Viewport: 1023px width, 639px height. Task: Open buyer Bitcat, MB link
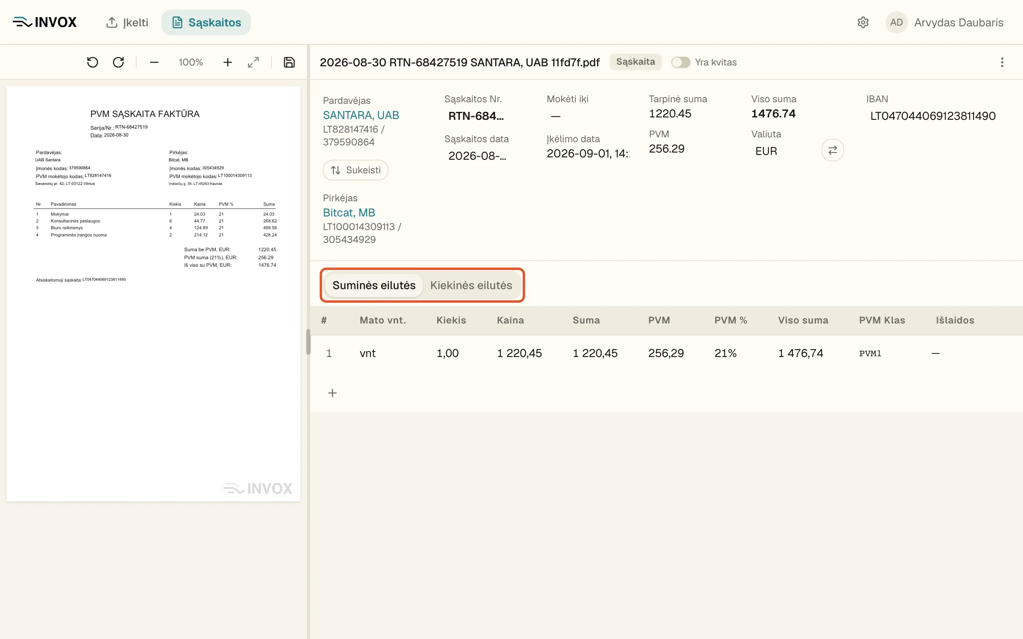(349, 212)
